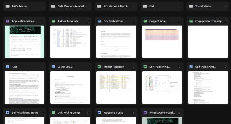
Task: Show options menu for FAQ document
Action: tap(42, 67)
